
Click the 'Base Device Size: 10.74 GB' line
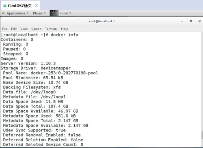36,82
